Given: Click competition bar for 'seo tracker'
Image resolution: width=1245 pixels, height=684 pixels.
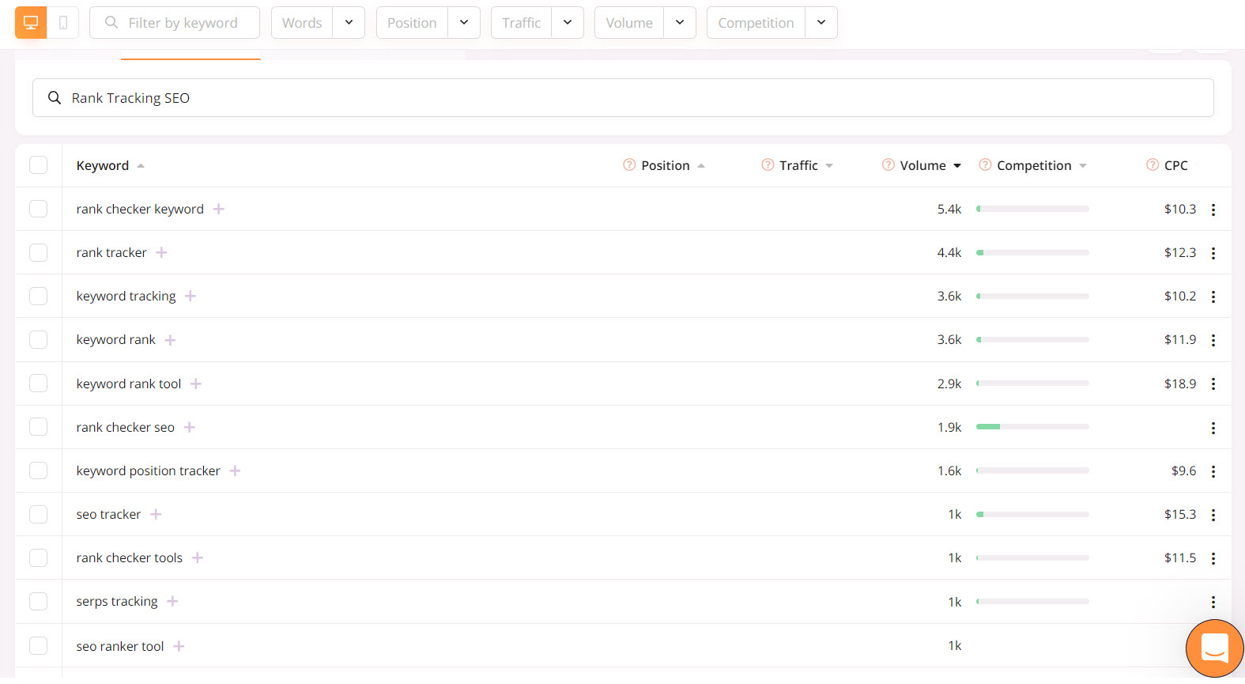Looking at the screenshot, I should [x=1032, y=514].
